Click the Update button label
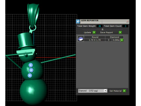141x106 pixels. (x=87, y=32)
